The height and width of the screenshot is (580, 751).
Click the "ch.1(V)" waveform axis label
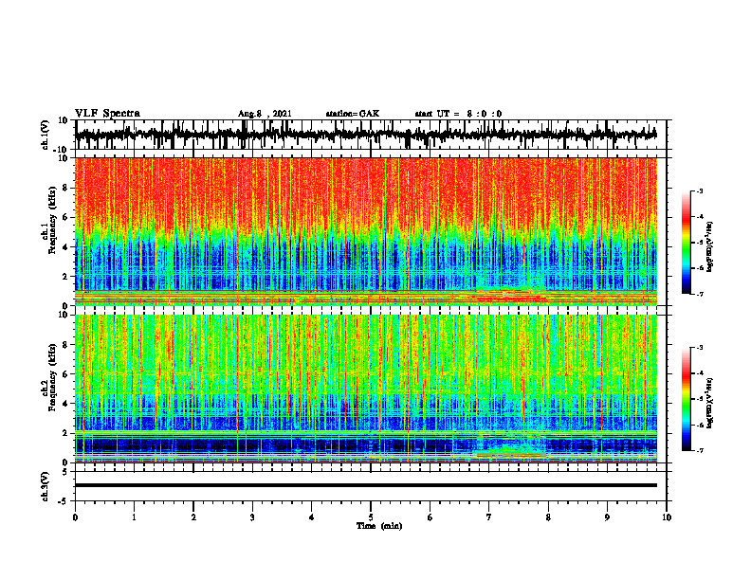click(x=46, y=135)
